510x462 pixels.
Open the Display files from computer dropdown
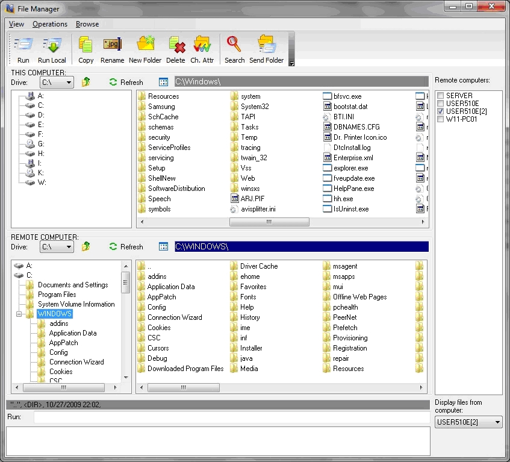497,422
